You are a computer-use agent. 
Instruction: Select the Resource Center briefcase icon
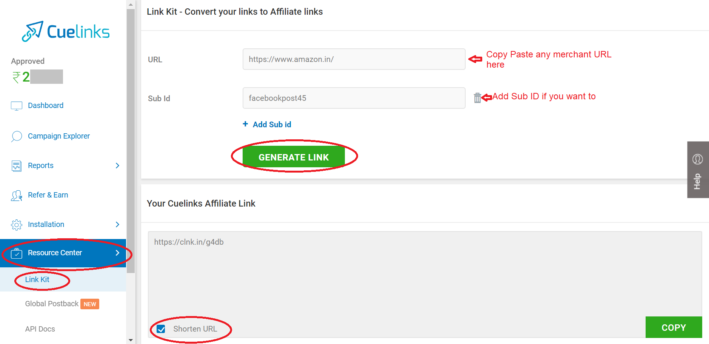(x=16, y=253)
